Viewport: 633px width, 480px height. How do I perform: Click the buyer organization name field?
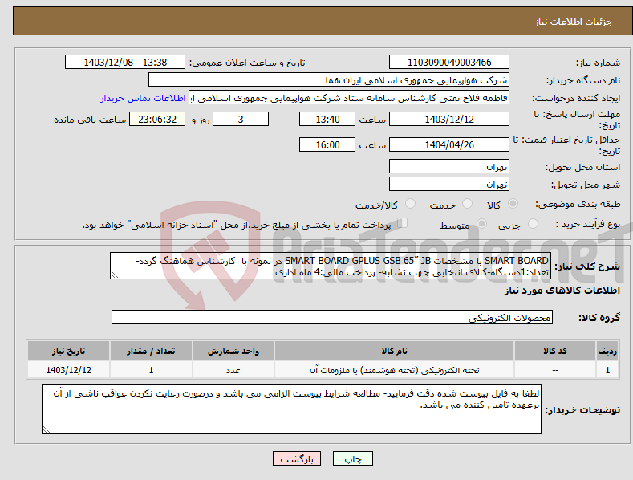(329, 80)
